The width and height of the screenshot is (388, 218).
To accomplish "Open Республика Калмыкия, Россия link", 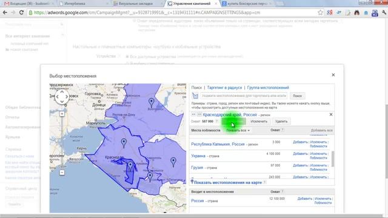I will point(218,144).
